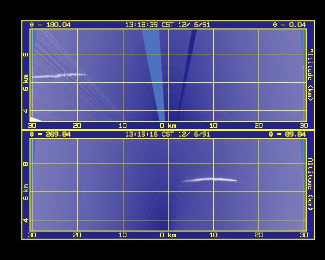This screenshot has height=260, width=325.
Task: Click the 6 km altitude label in 13:18:39 panel
Action: pyautogui.click(x=25, y=83)
